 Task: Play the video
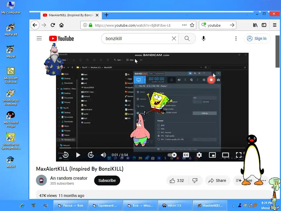coord(78,155)
